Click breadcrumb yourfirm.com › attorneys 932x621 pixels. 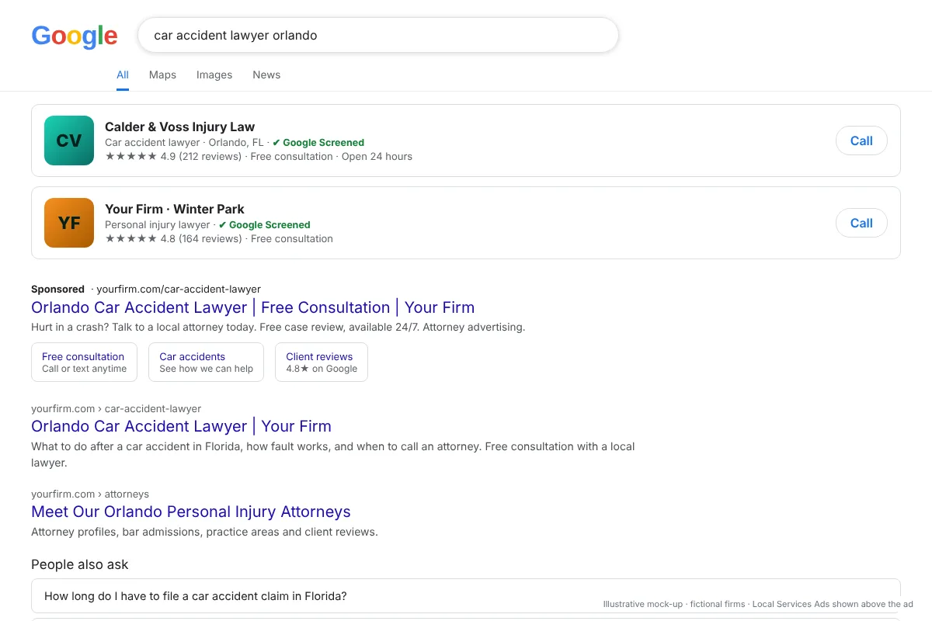coord(90,494)
